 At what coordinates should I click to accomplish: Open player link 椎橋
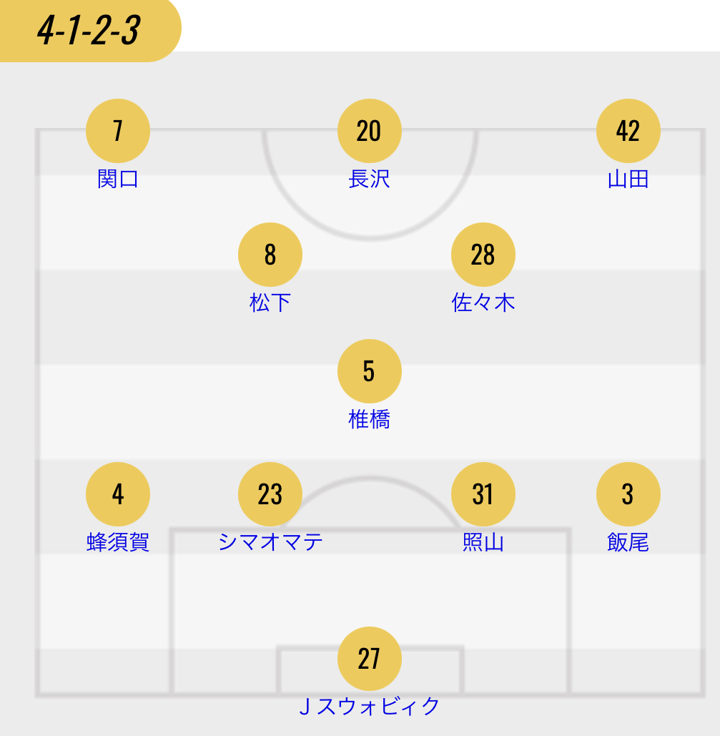369,419
